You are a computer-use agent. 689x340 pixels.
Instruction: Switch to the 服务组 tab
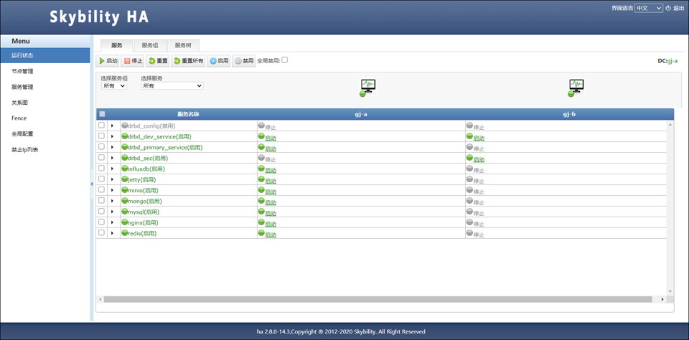[149, 45]
